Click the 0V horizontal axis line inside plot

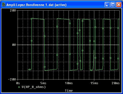coord(69,45)
